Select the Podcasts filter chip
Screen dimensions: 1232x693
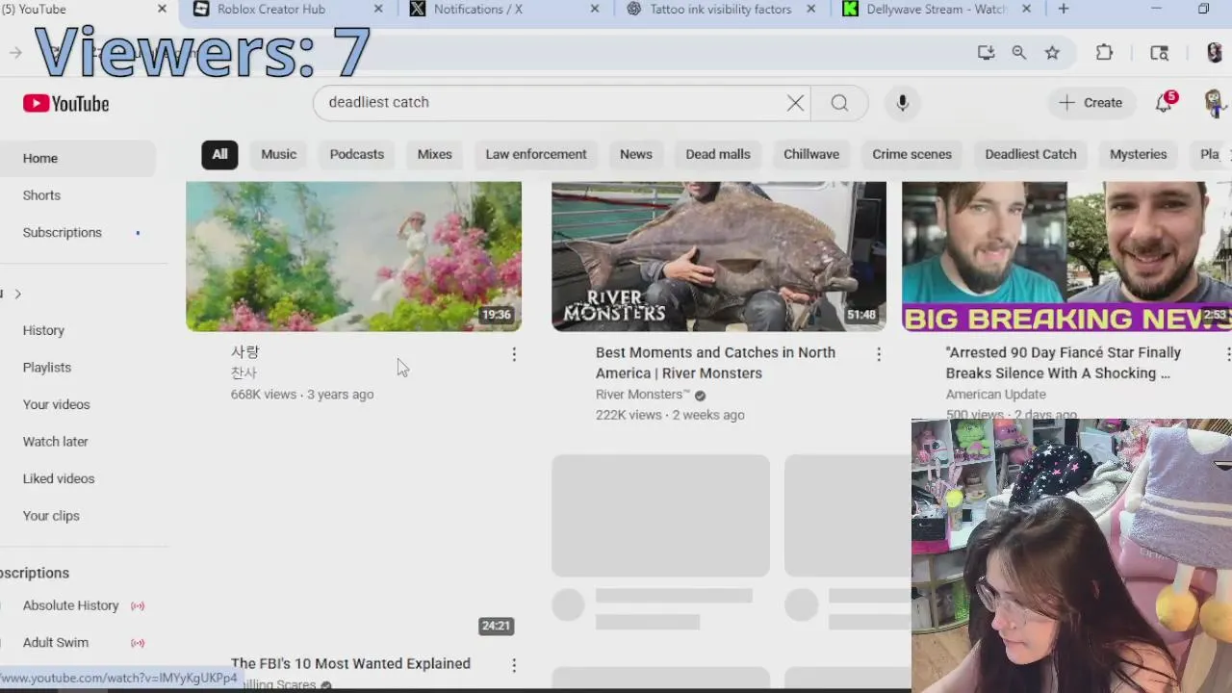[357, 154]
